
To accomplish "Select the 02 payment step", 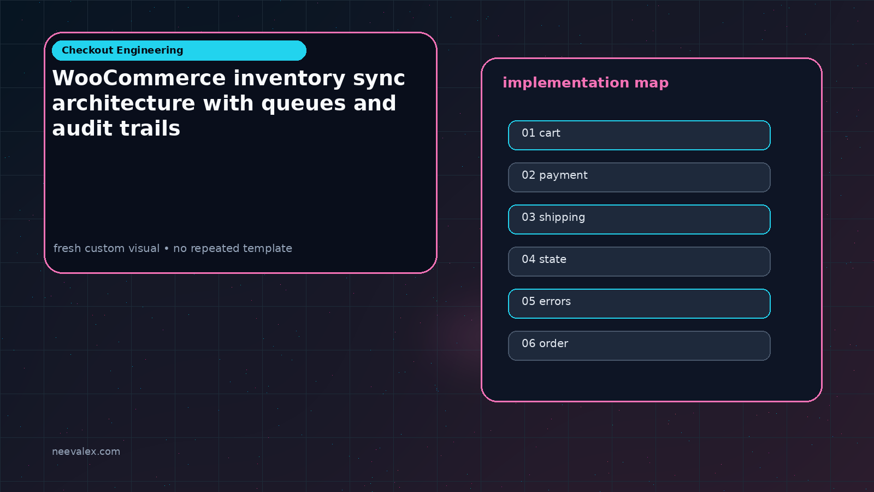I will (x=639, y=177).
